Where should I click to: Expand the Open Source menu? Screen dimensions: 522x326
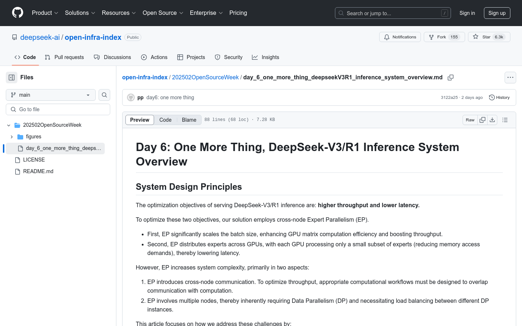point(163,13)
